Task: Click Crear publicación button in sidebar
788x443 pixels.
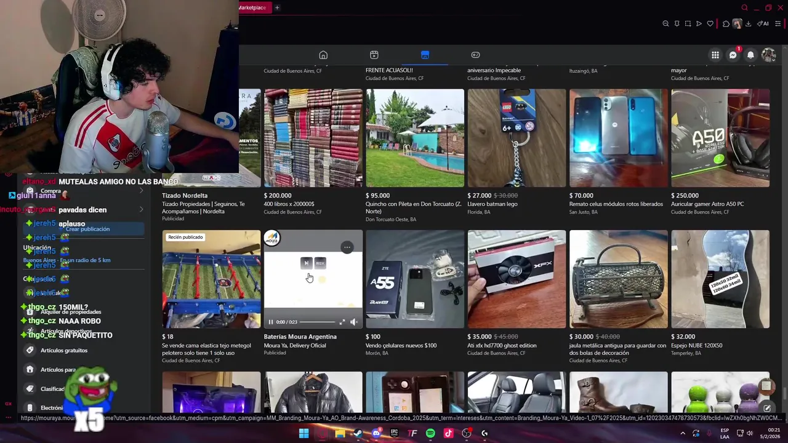Action: pyautogui.click(x=84, y=229)
